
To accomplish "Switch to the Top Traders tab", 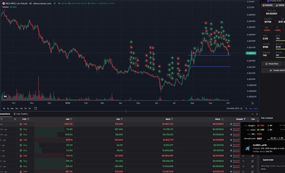I will [21, 114].
